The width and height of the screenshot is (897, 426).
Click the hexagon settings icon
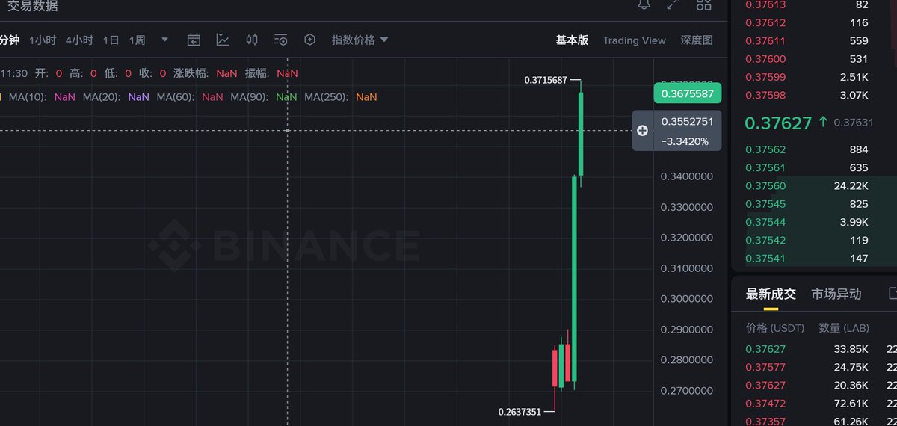coord(310,40)
